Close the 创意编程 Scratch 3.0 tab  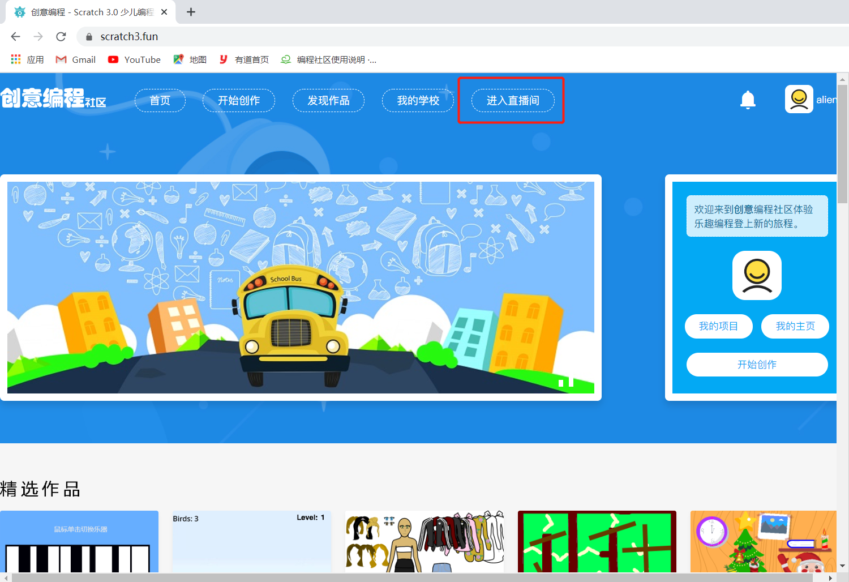click(x=164, y=12)
